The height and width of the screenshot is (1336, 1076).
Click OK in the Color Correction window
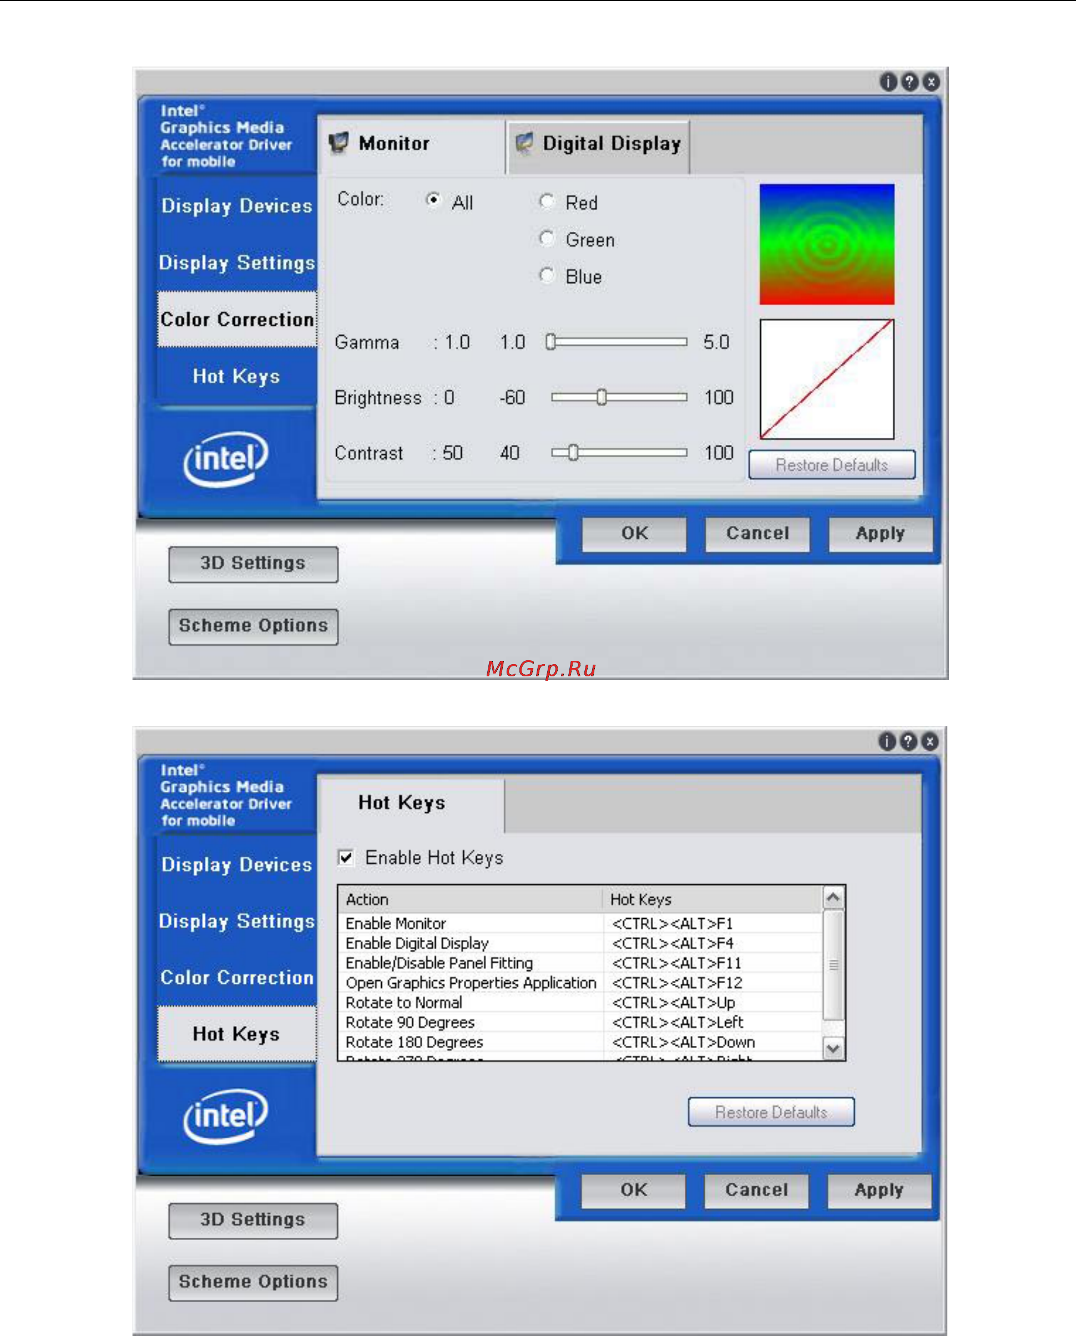click(634, 534)
